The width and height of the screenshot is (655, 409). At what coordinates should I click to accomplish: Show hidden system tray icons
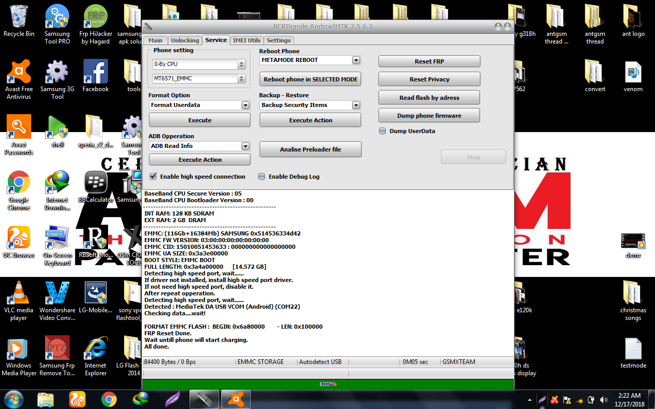click(530, 399)
